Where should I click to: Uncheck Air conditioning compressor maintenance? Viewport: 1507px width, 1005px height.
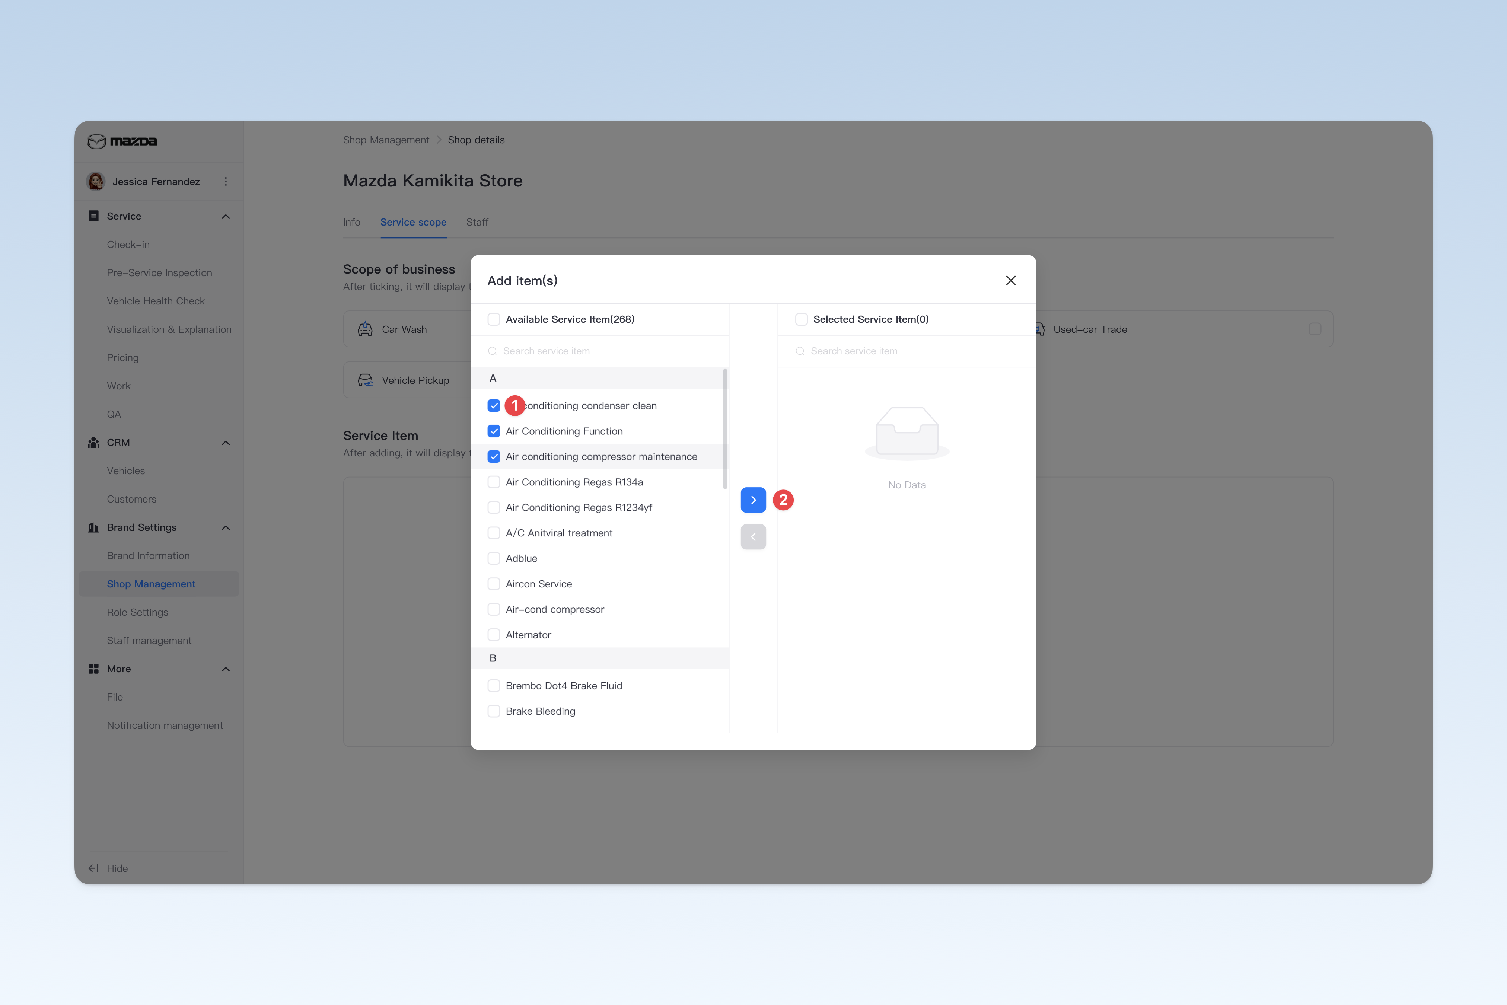point(494,456)
